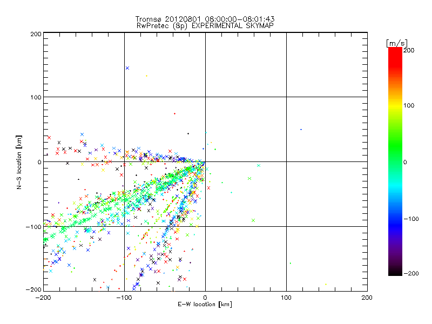Click the title line "Tromsø 20120801 08:00:00-08:01:43"
432x324 pixels.
[x=205, y=19]
